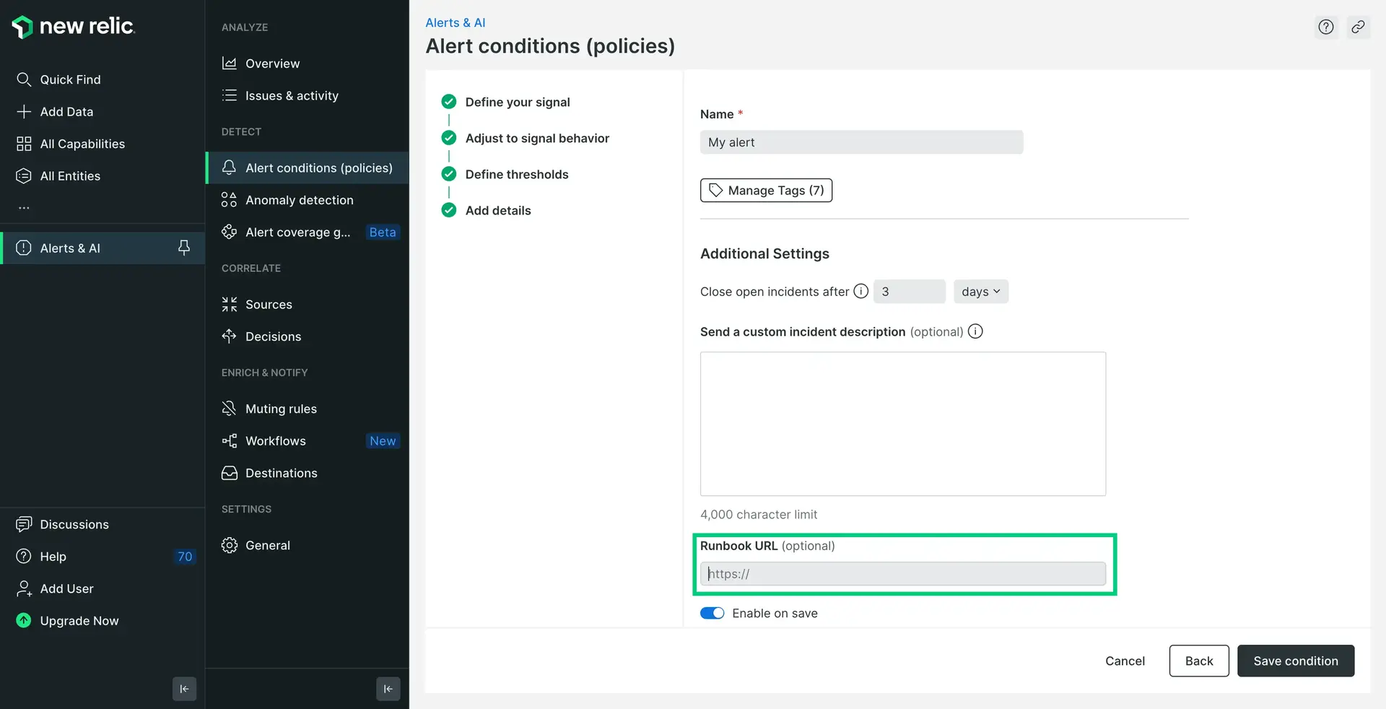Open the more options ellipsis
This screenshot has height=709, width=1386.
tap(24, 208)
